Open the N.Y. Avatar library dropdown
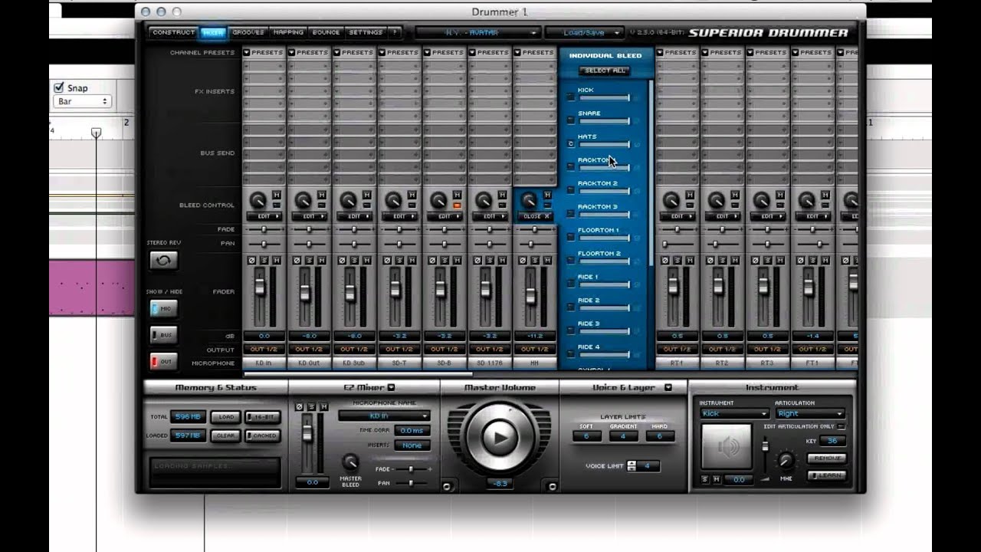 point(478,33)
